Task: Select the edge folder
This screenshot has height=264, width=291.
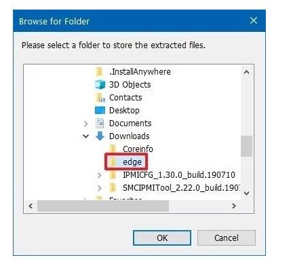Action: (126, 162)
